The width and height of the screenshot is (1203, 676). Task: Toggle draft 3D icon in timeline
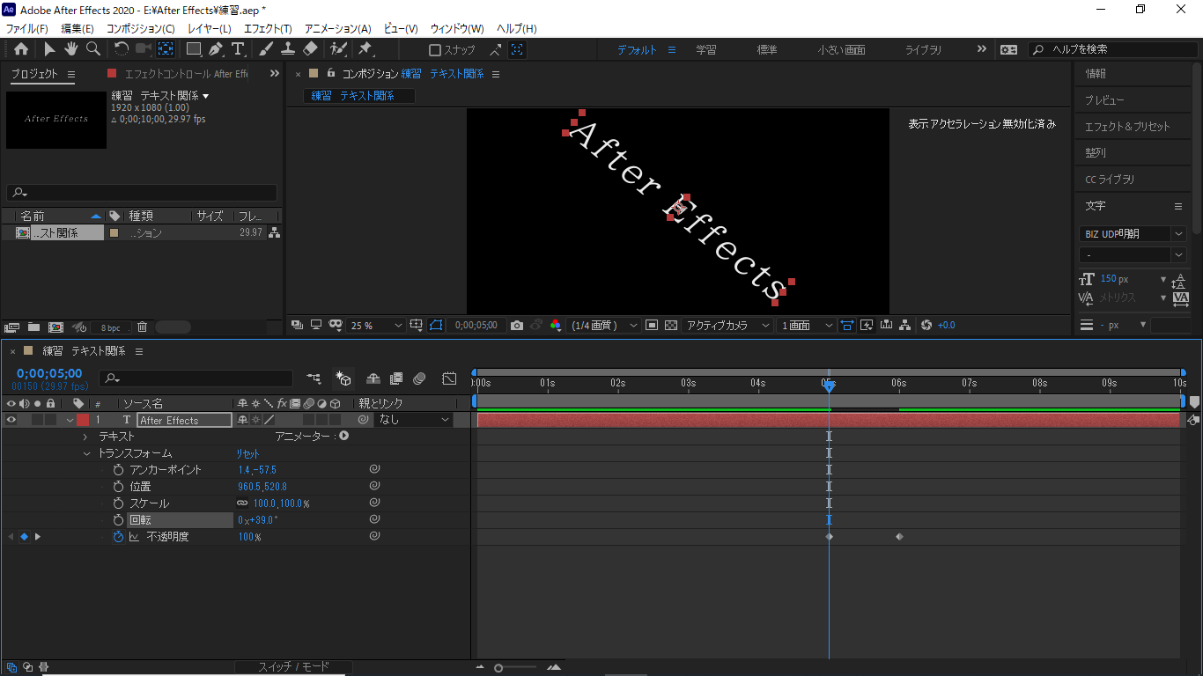pyautogui.click(x=343, y=378)
